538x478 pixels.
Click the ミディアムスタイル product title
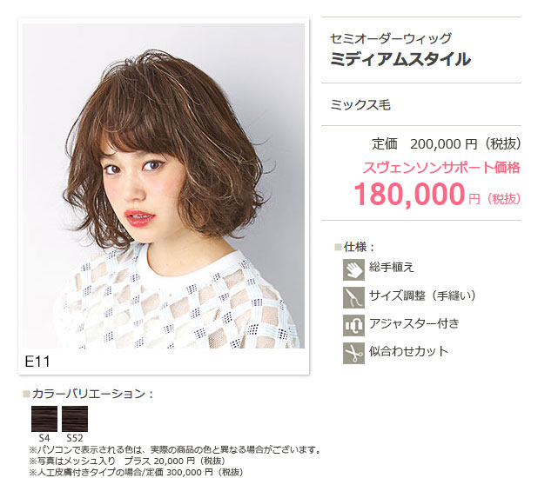coord(400,59)
